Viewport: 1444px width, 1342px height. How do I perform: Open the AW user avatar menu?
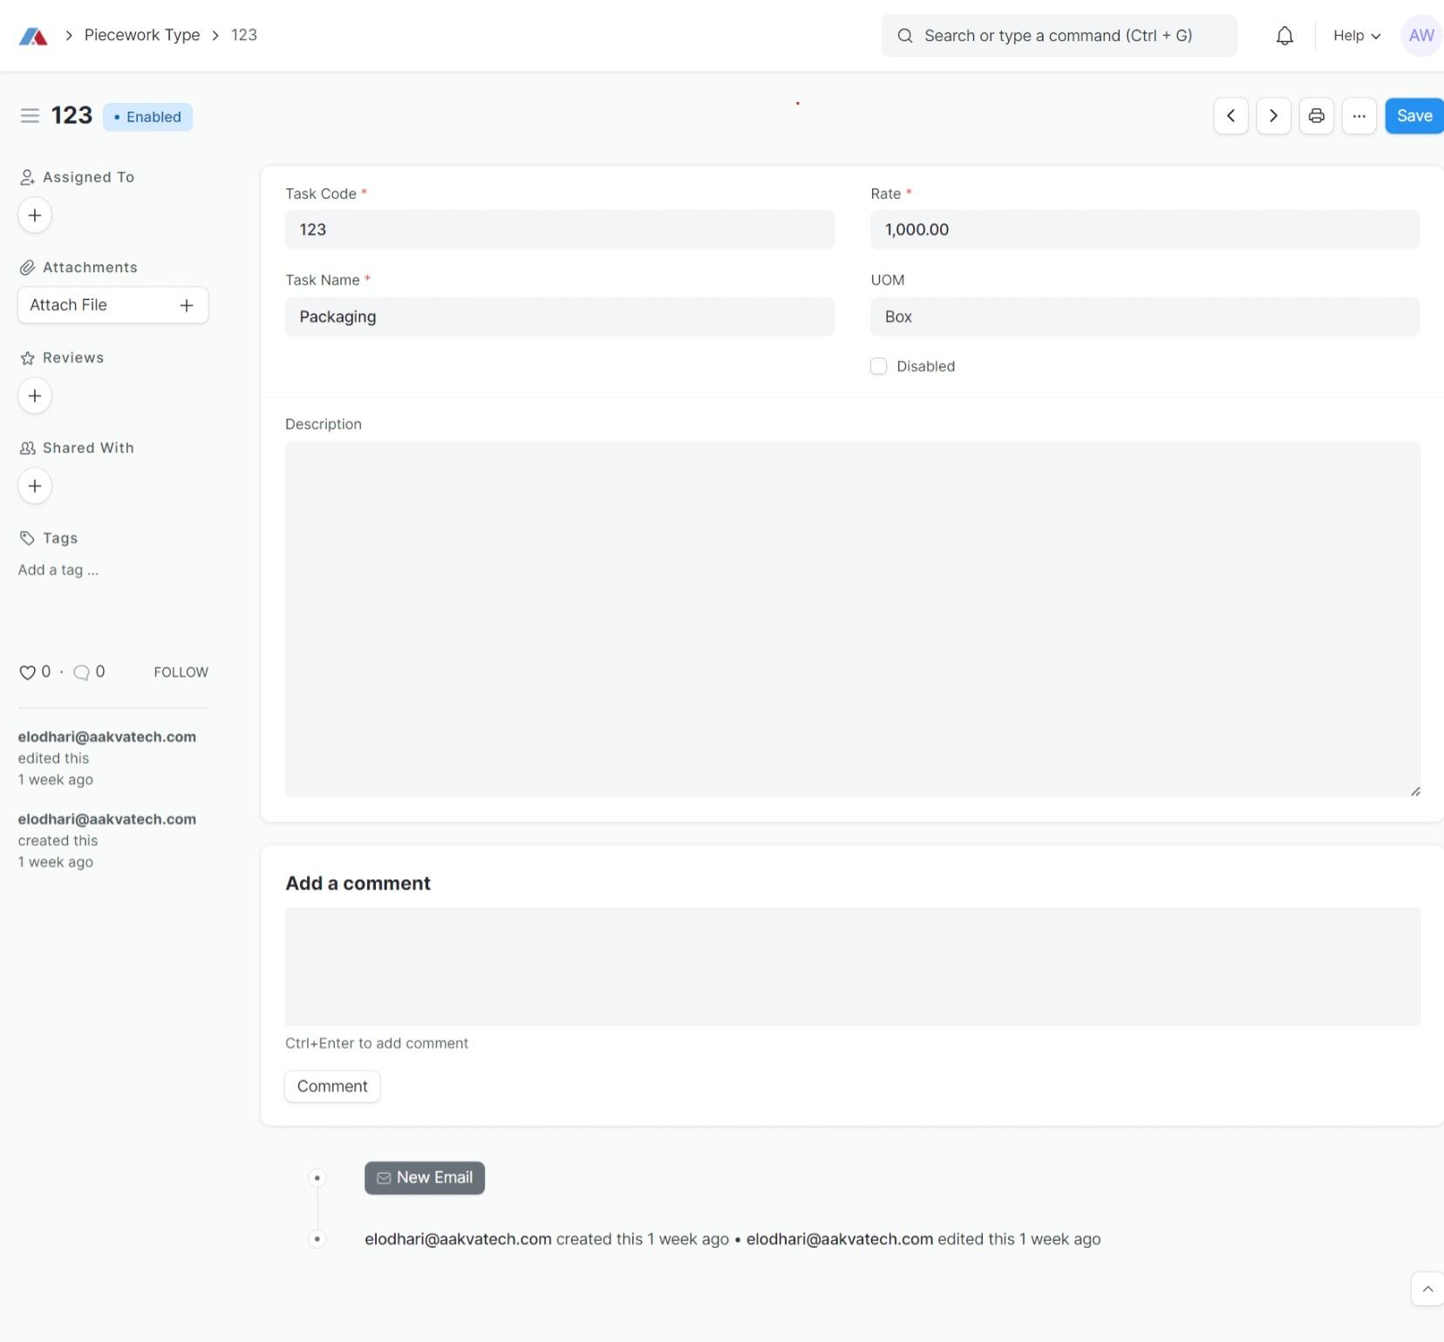(x=1420, y=36)
